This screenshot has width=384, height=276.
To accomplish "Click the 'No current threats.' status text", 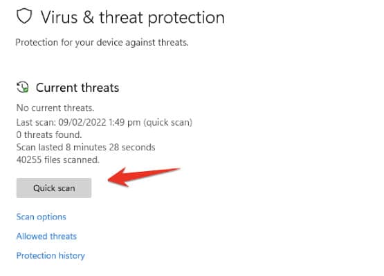I will point(55,108).
